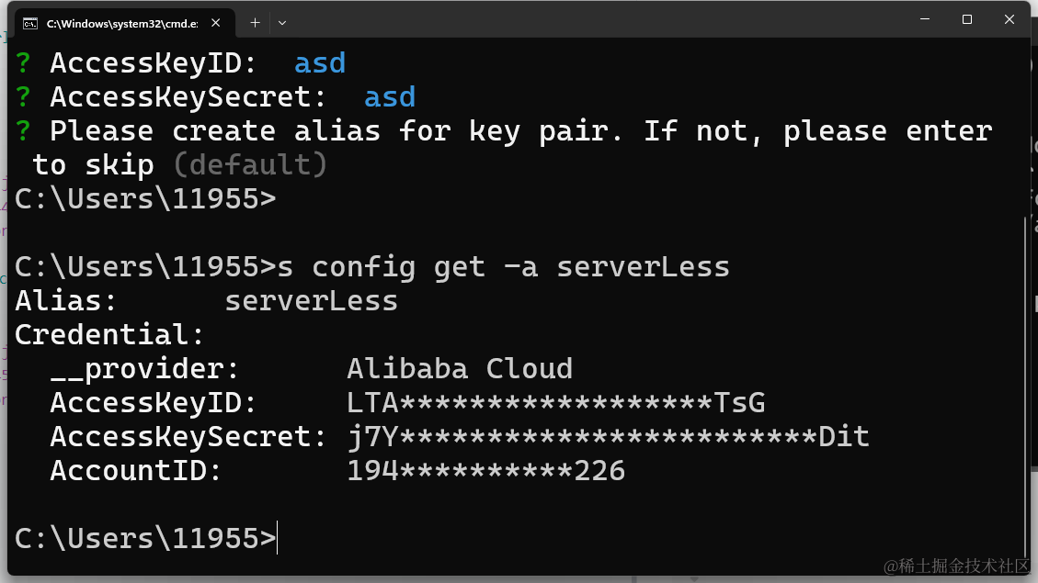Click the masked AccessKeySecret value j7Y***Dit
This screenshot has height=583, width=1038.
pyautogui.click(x=608, y=436)
